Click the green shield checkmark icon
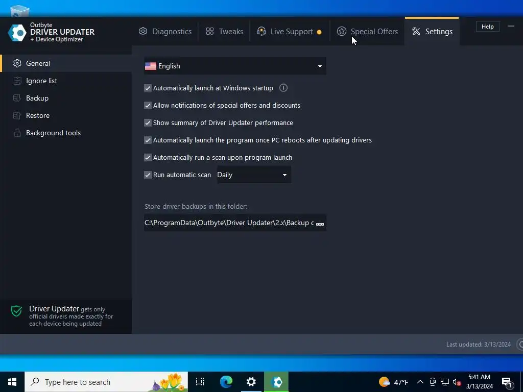 coord(16,311)
